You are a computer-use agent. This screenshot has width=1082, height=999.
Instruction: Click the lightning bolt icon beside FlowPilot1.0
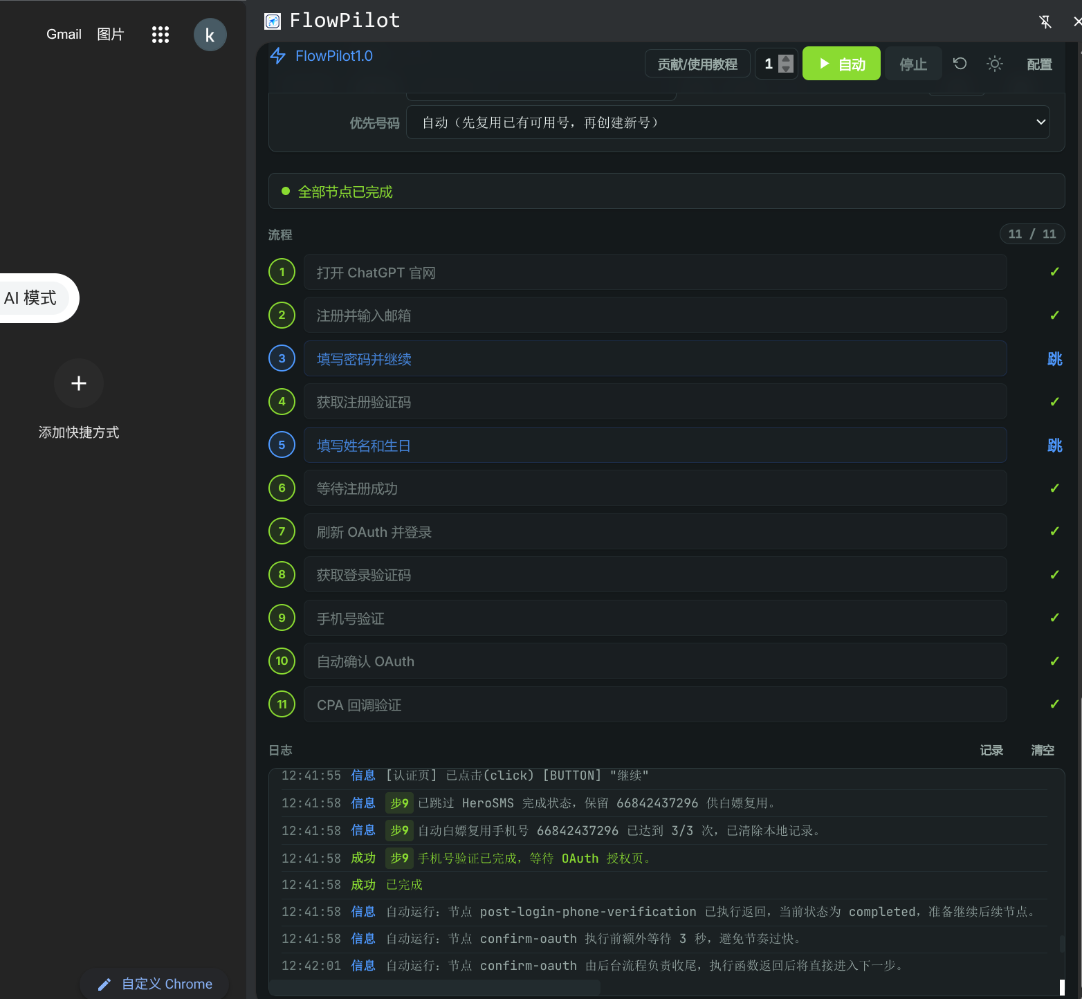coord(278,56)
